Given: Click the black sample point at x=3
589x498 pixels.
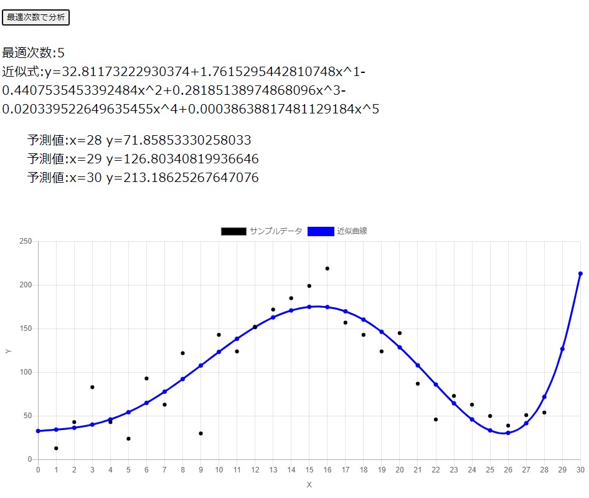Looking at the screenshot, I should click(x=92, y=387).
